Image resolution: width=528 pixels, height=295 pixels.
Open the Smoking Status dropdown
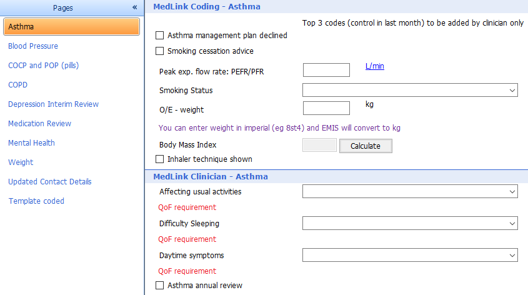point(410,90)
